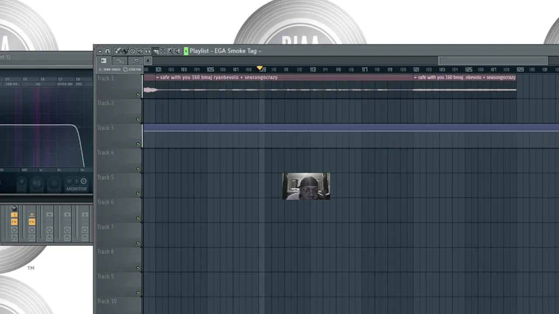Click the pan knob atop first mixer channel
The height and width of the screenshot is (314, 559).
pos(14,208)
